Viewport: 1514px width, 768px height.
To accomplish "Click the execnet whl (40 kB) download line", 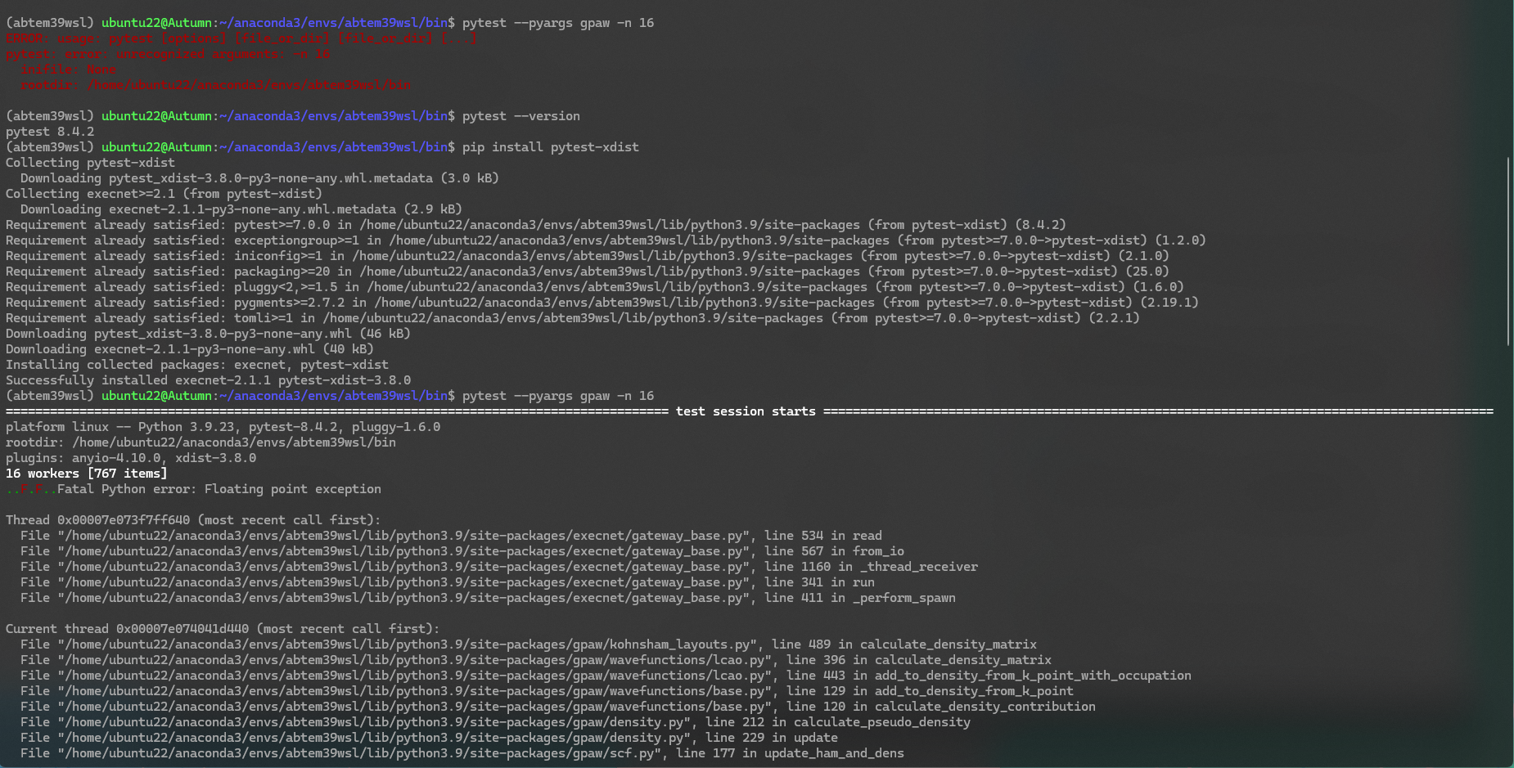I will point(190,349).
